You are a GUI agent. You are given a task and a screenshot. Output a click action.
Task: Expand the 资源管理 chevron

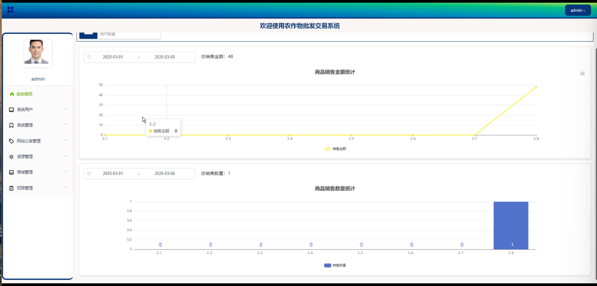coord(66,156)
